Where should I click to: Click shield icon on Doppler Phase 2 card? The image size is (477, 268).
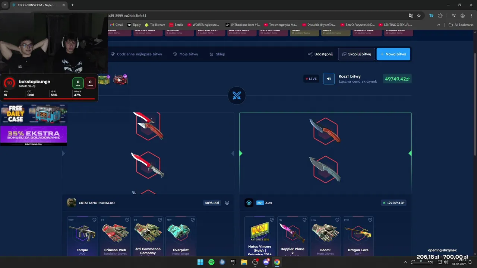point(304,220)
